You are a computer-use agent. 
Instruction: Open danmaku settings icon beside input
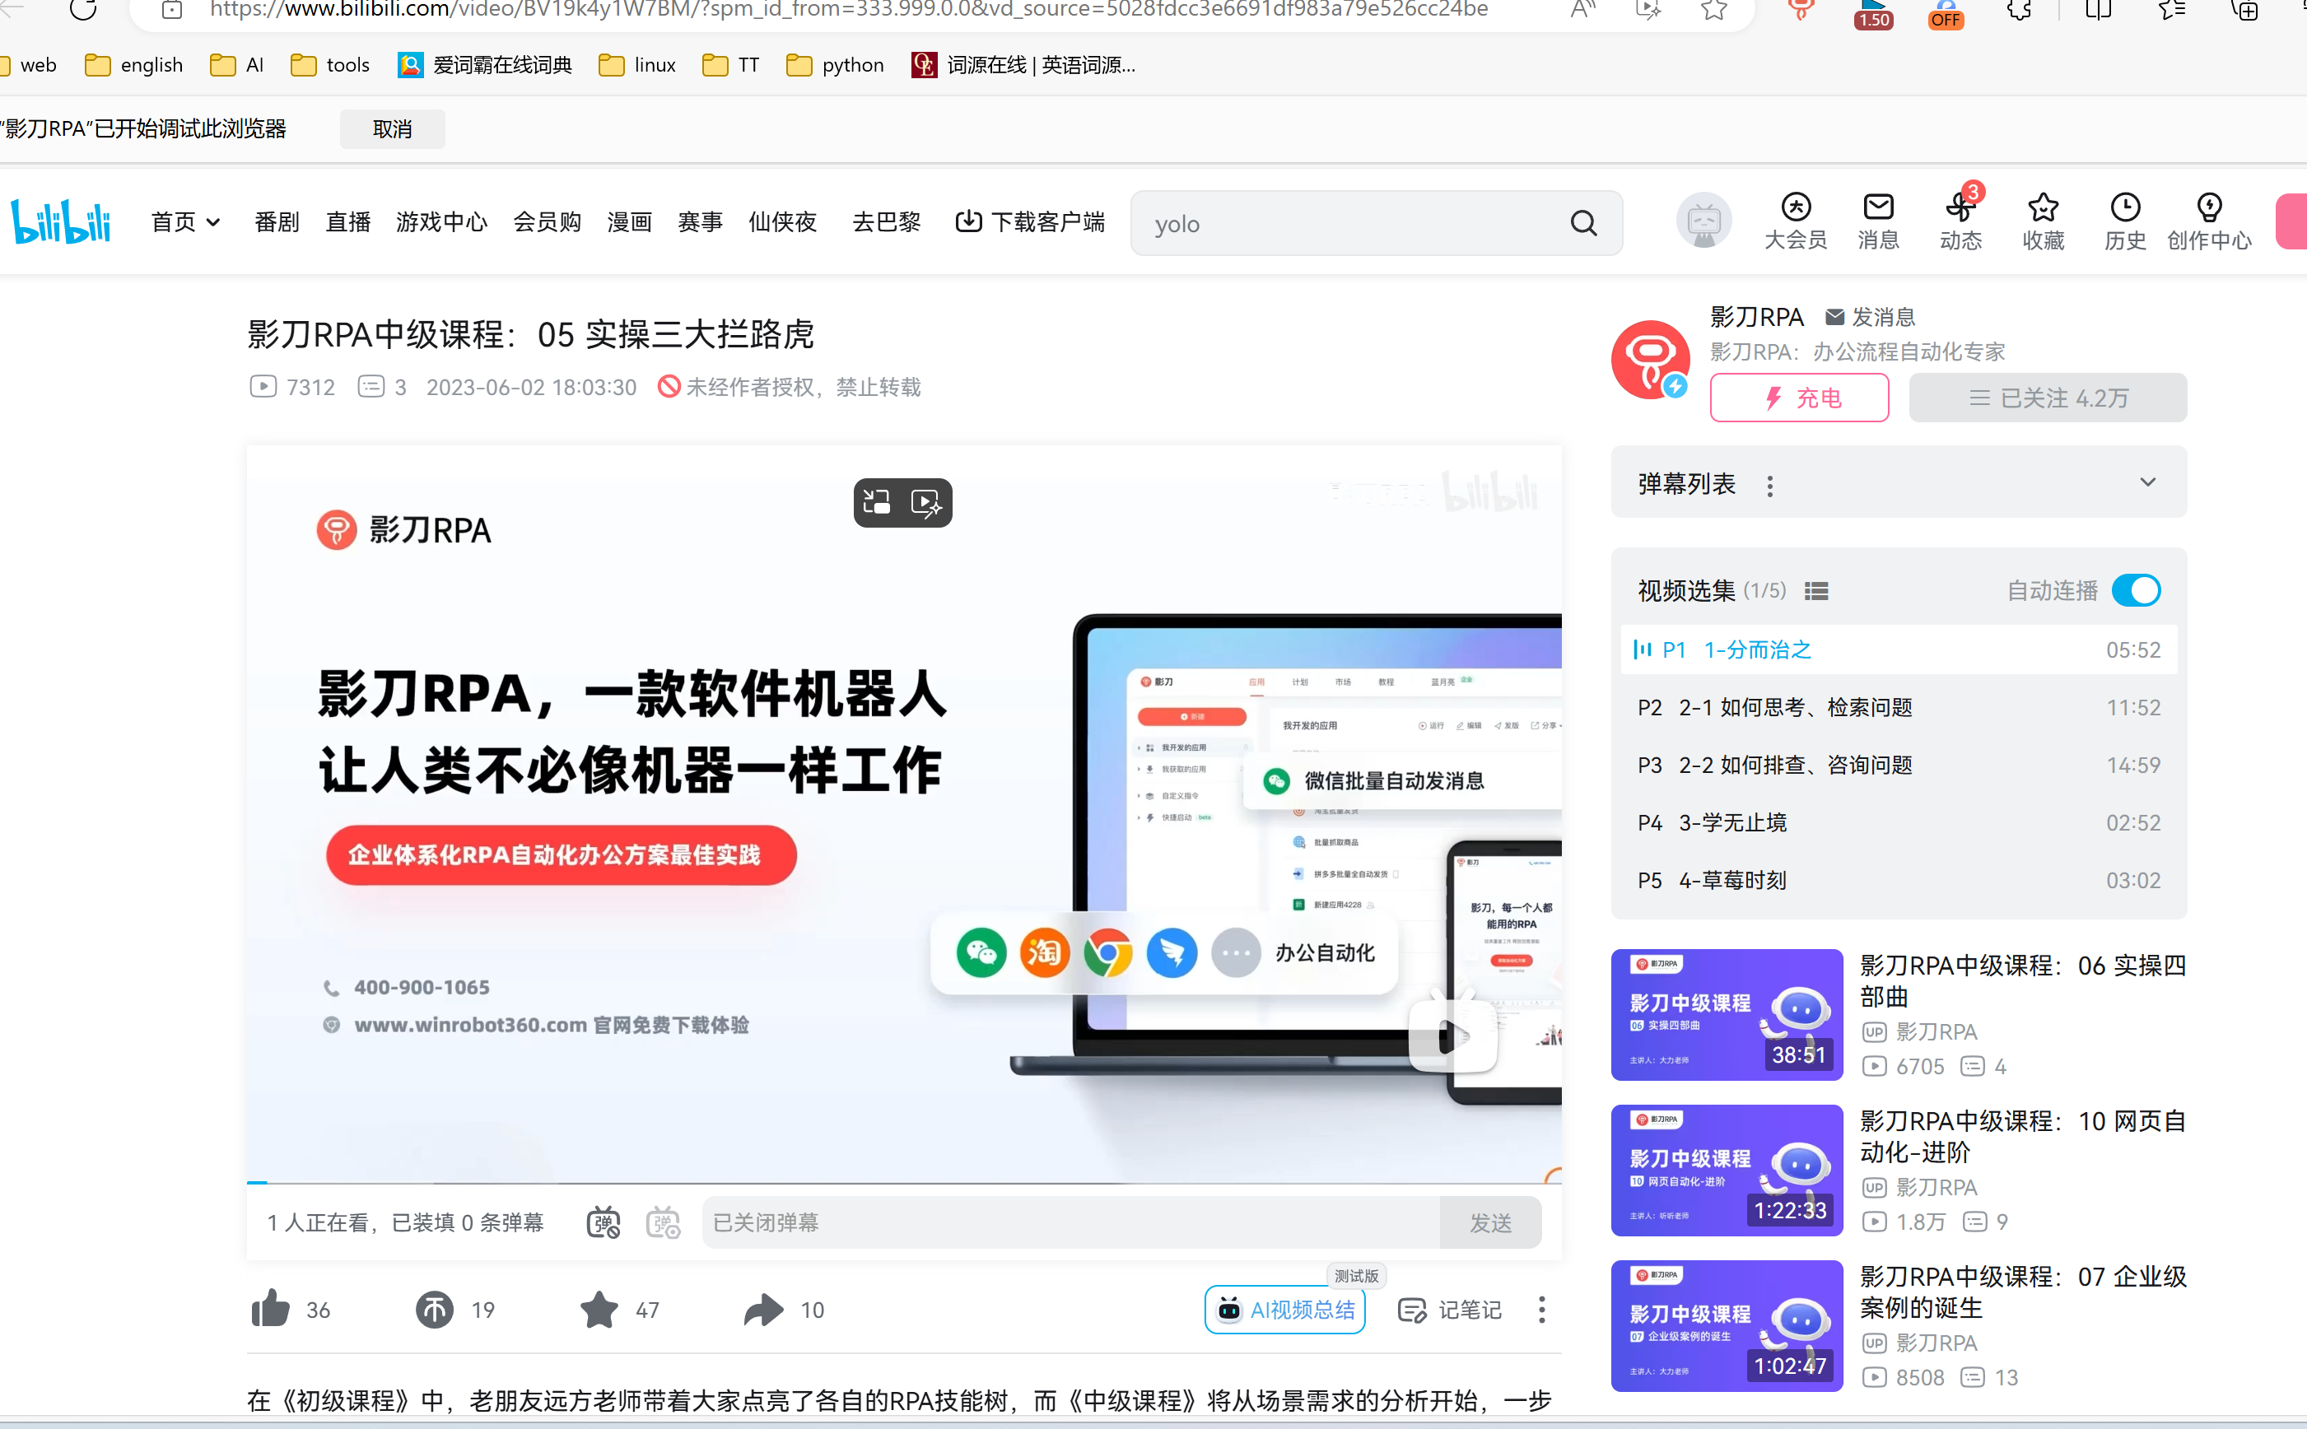pyautogui.click(x=663, y=1223)
